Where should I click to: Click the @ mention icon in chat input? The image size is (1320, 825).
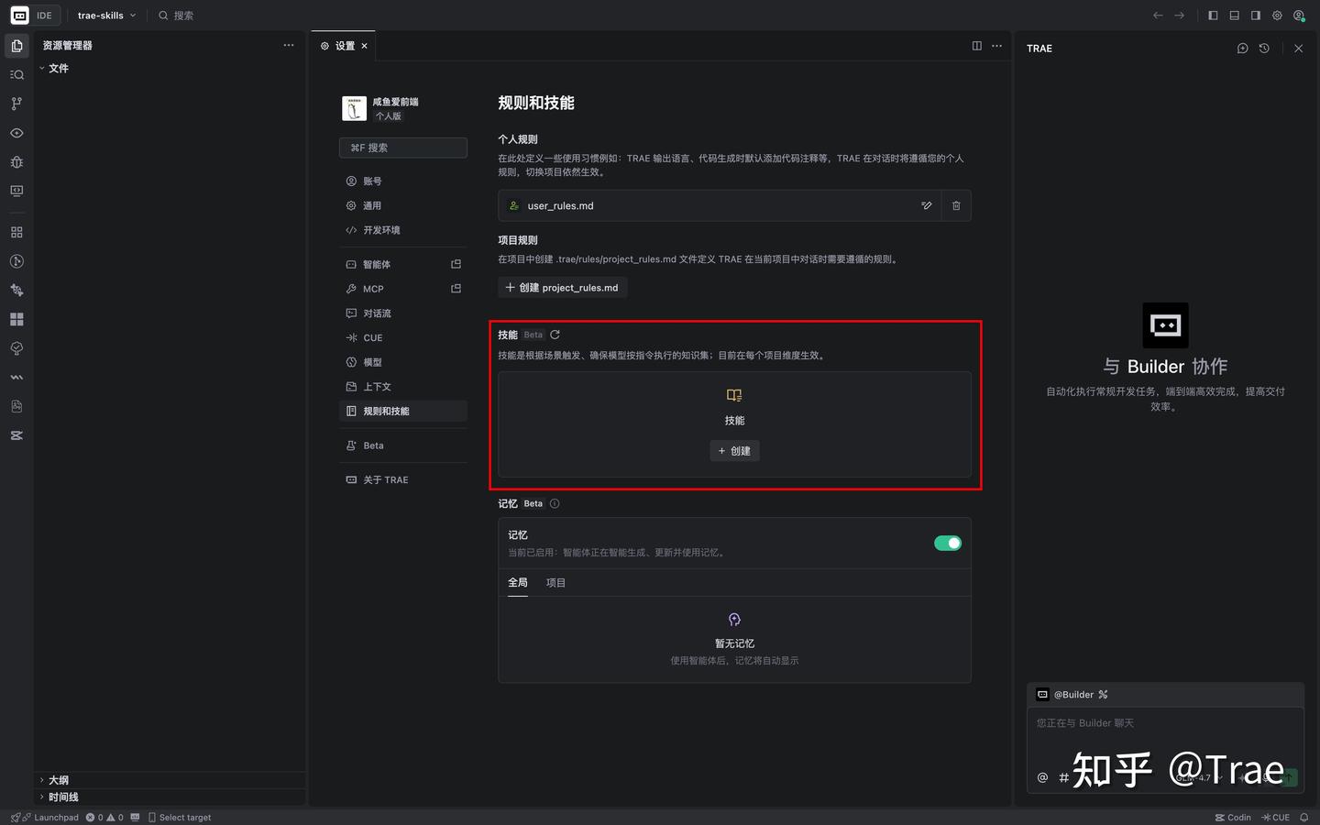tap(1042, 777)
